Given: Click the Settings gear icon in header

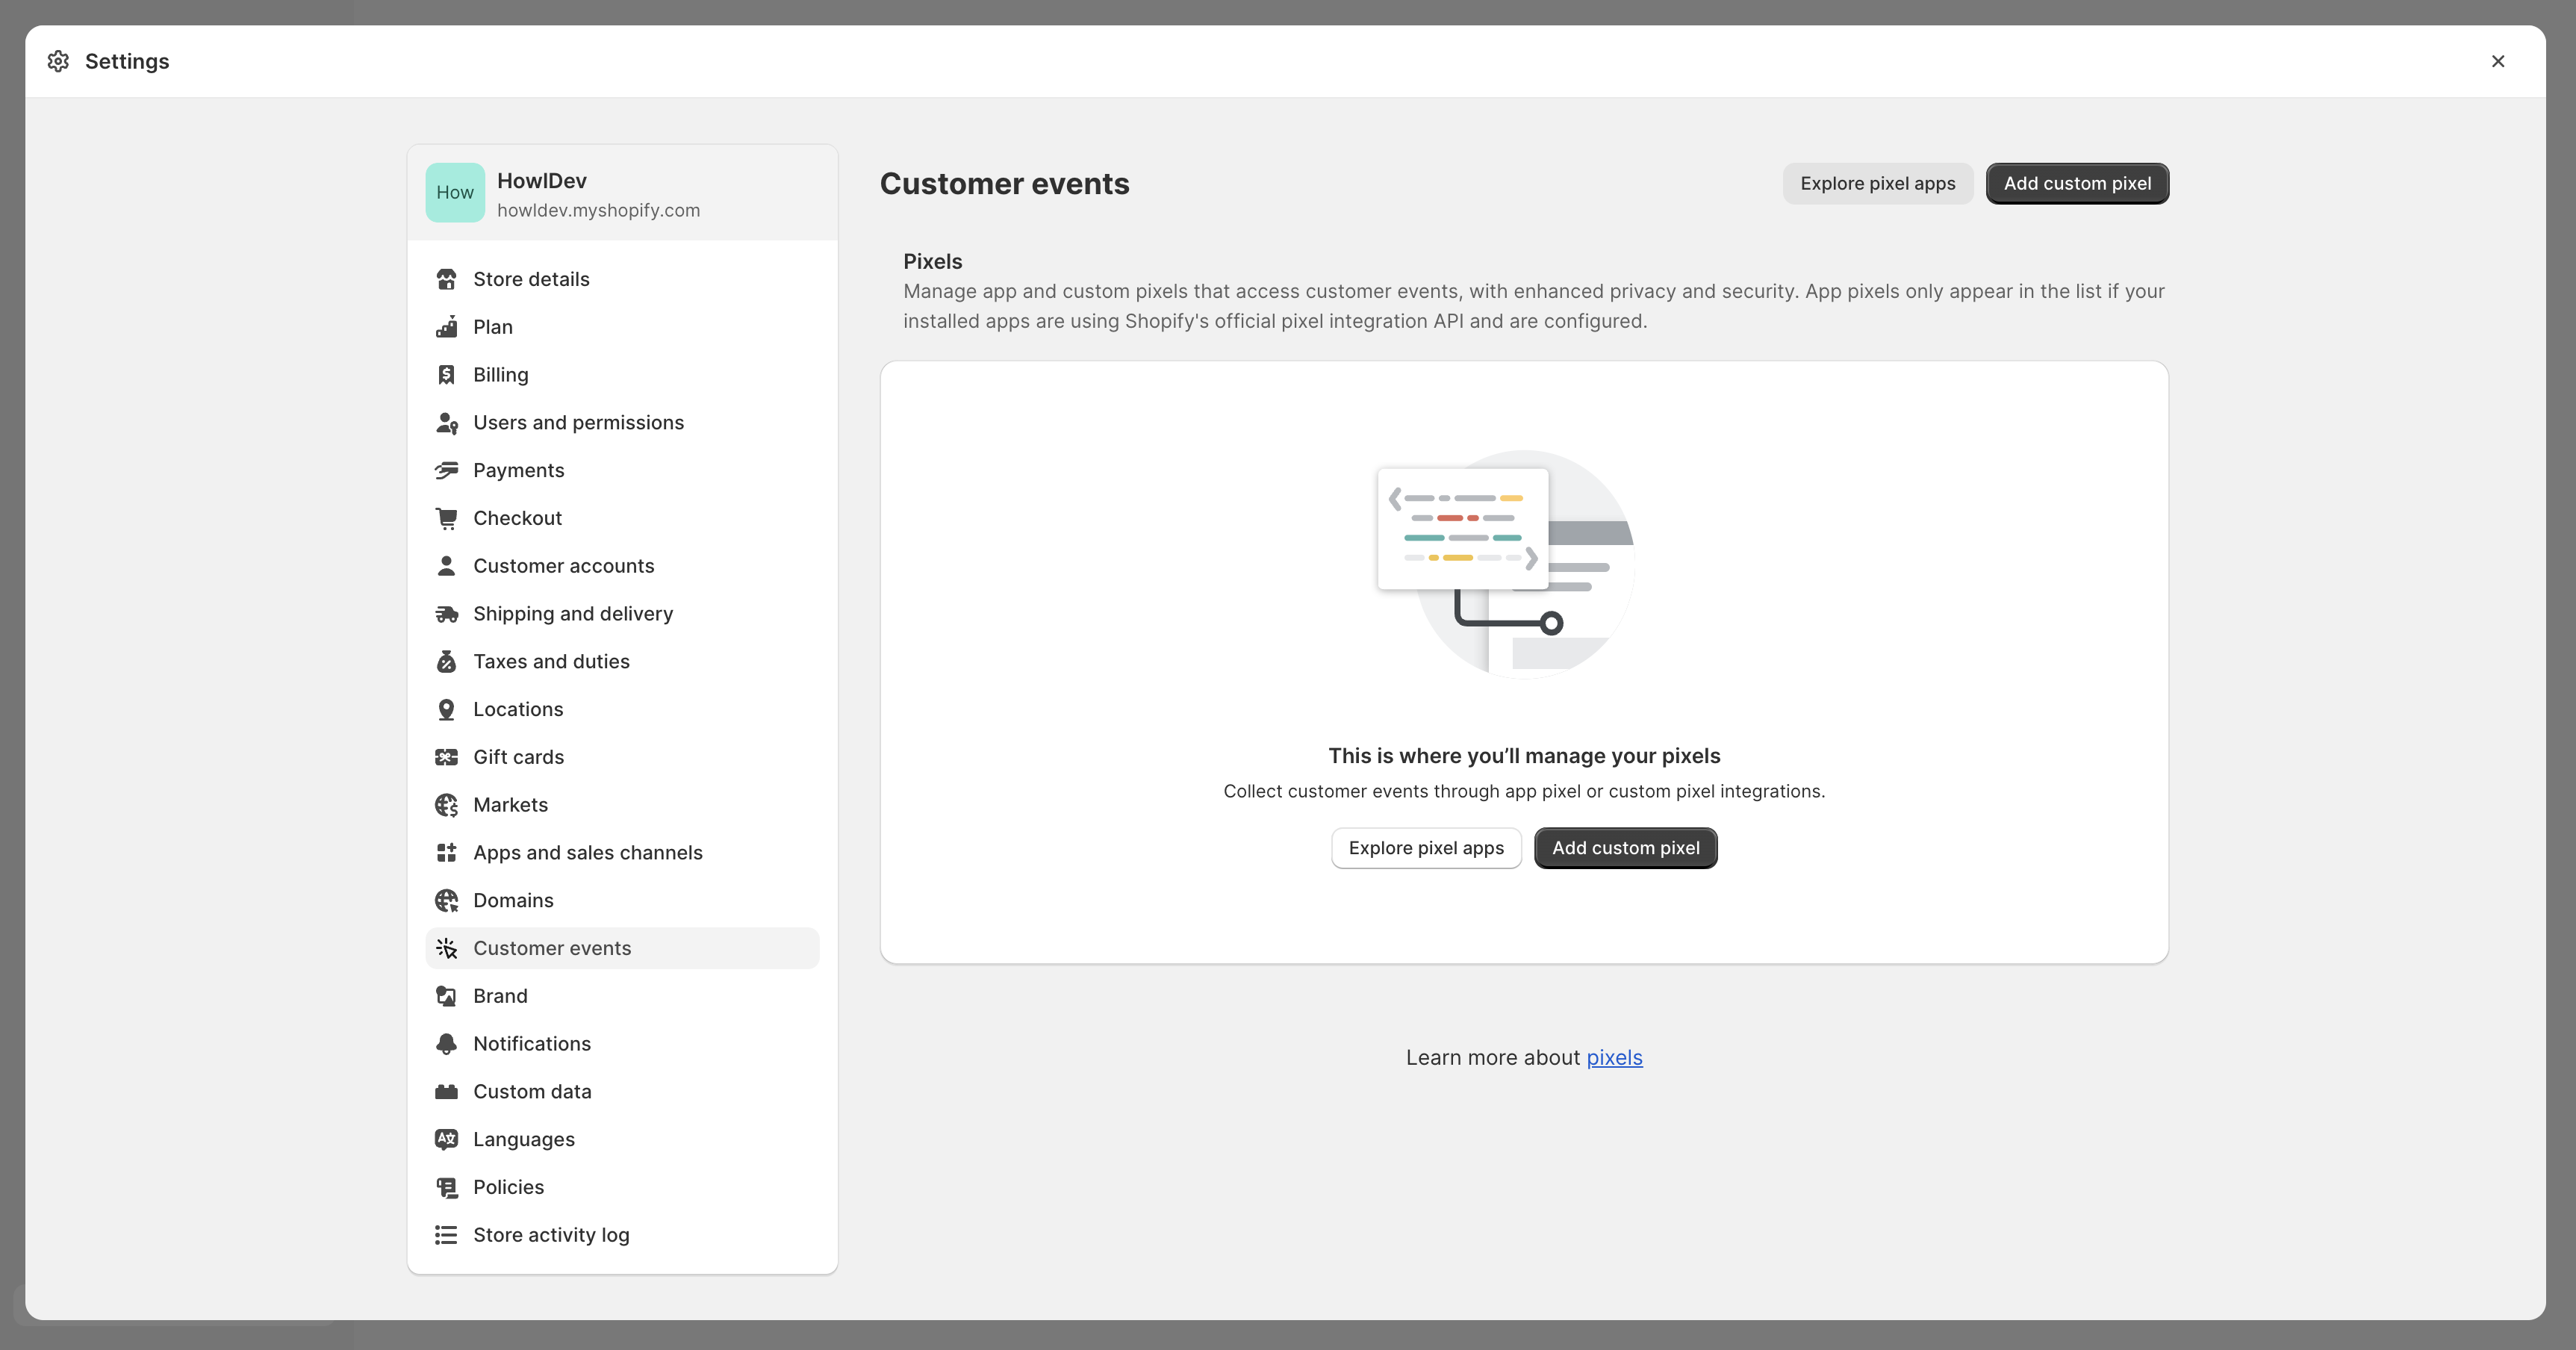Looking at the screenshot, I should [58, 61].
